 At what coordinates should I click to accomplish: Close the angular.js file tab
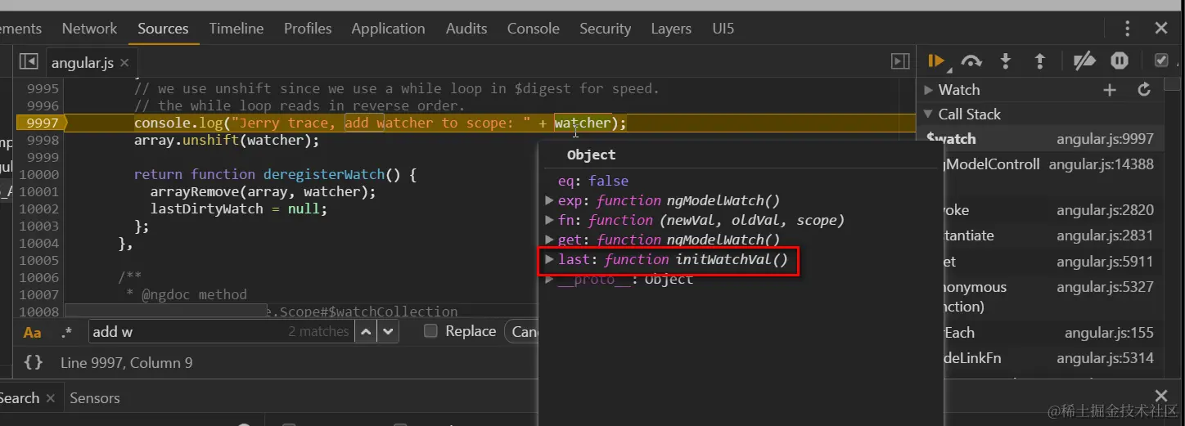(x=124, y=63)
